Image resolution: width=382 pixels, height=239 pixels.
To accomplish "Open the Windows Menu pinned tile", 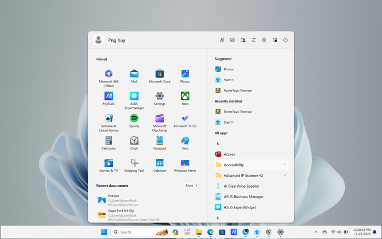I will 185,165.
